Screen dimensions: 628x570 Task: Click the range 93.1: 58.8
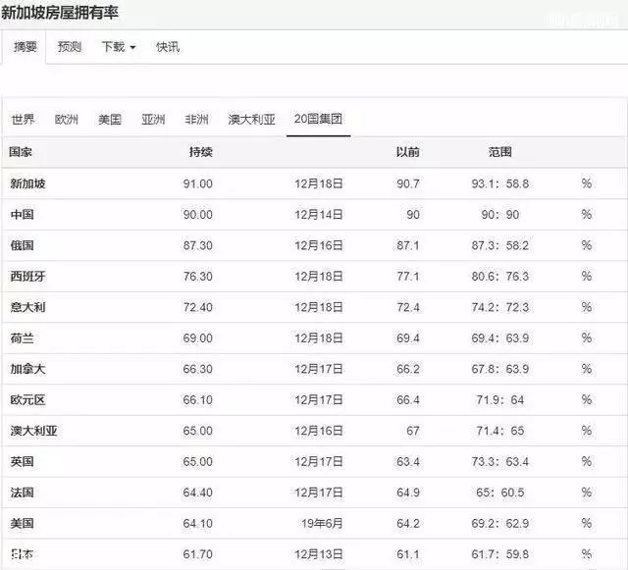click(x=499, y=183)
